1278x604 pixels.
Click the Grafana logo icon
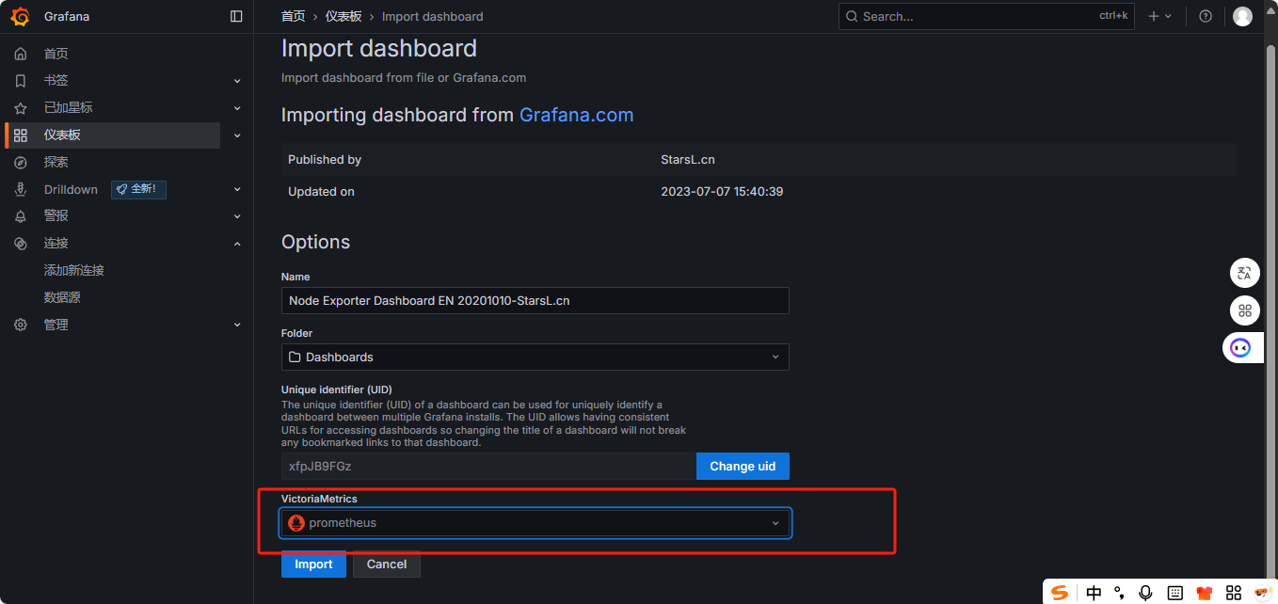pyautogui.click(x=20, y=16)
